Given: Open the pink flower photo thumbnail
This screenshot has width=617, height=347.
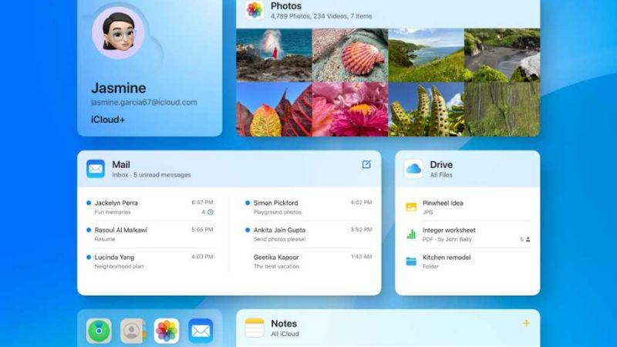Looking at the screenshot, I should pos(350,109).
